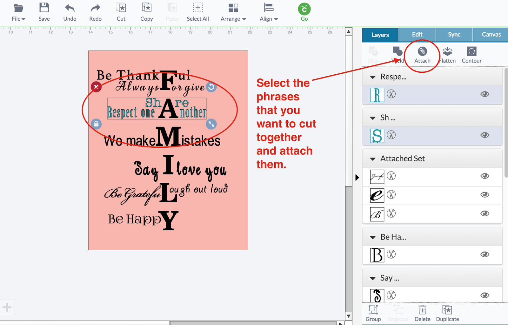Image resolution: width=508 pixels, height=325 pixels.
Task: Delete the selected layer
Action: pyautogui.click(x=422, y=313)
